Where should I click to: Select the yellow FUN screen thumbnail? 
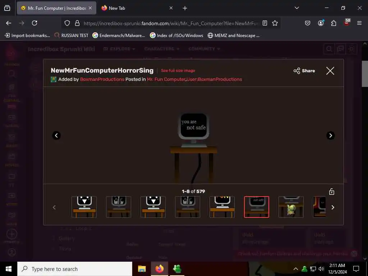pos(222,207)
